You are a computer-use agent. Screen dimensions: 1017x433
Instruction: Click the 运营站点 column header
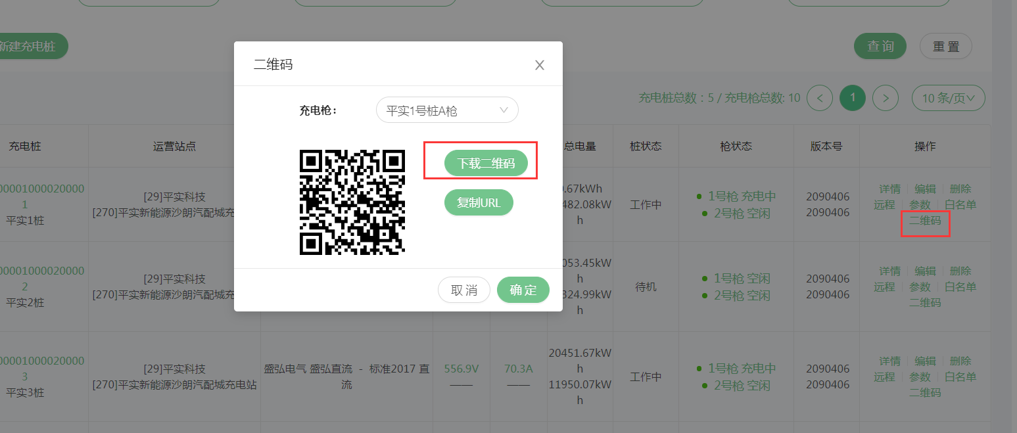[174, 146]
